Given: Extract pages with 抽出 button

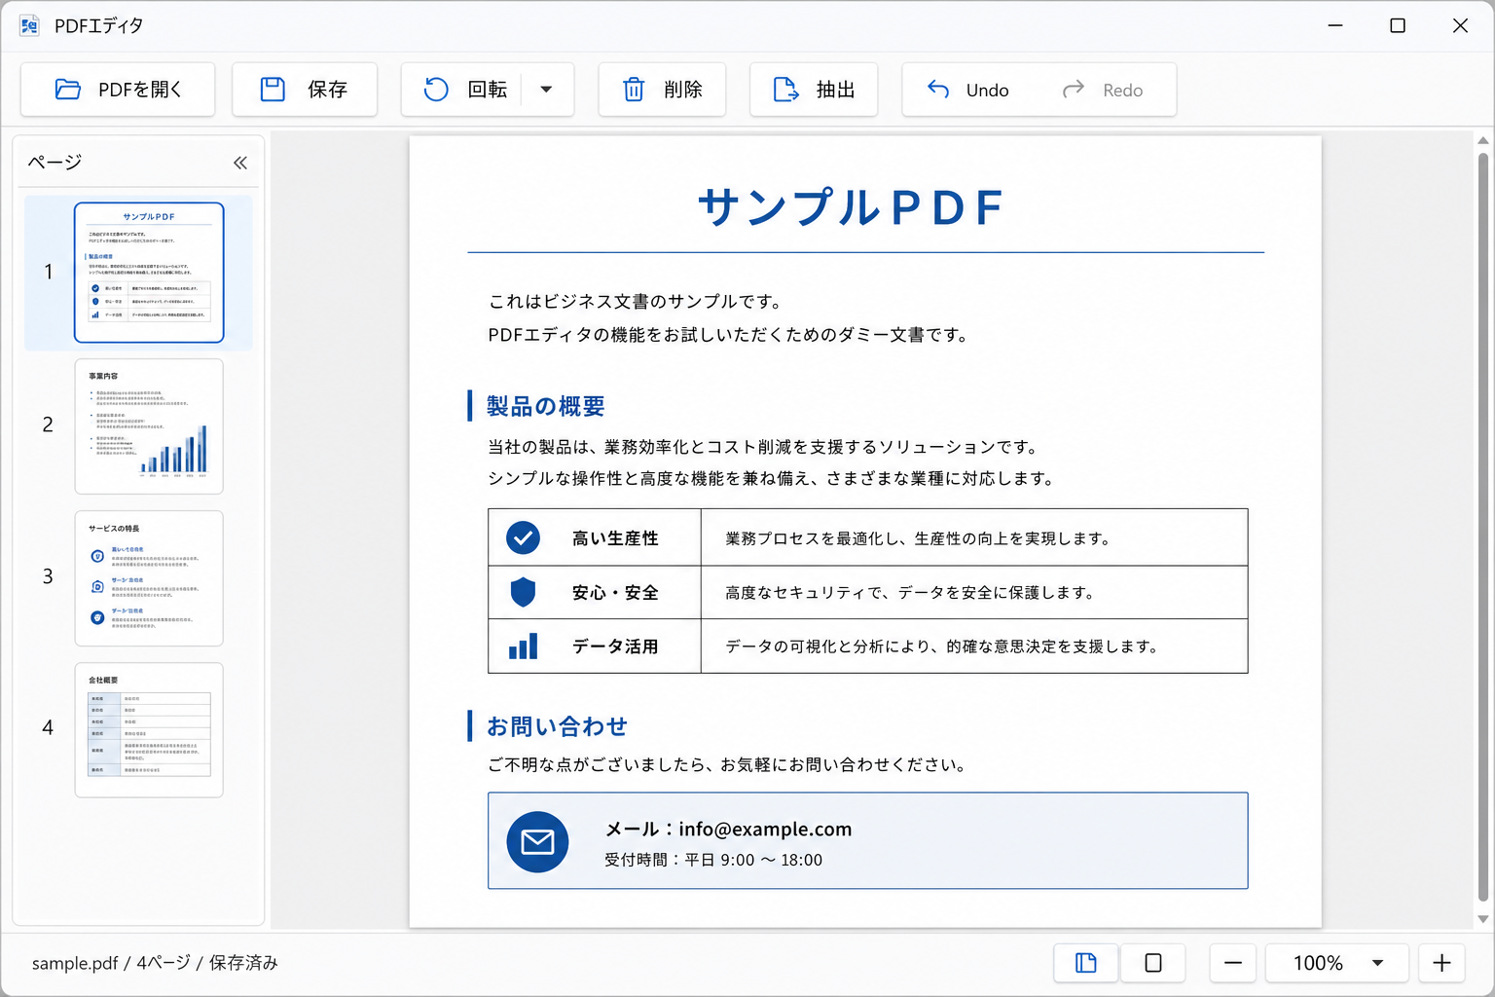Looking at the screenshot, I should (x=814, y=90).
